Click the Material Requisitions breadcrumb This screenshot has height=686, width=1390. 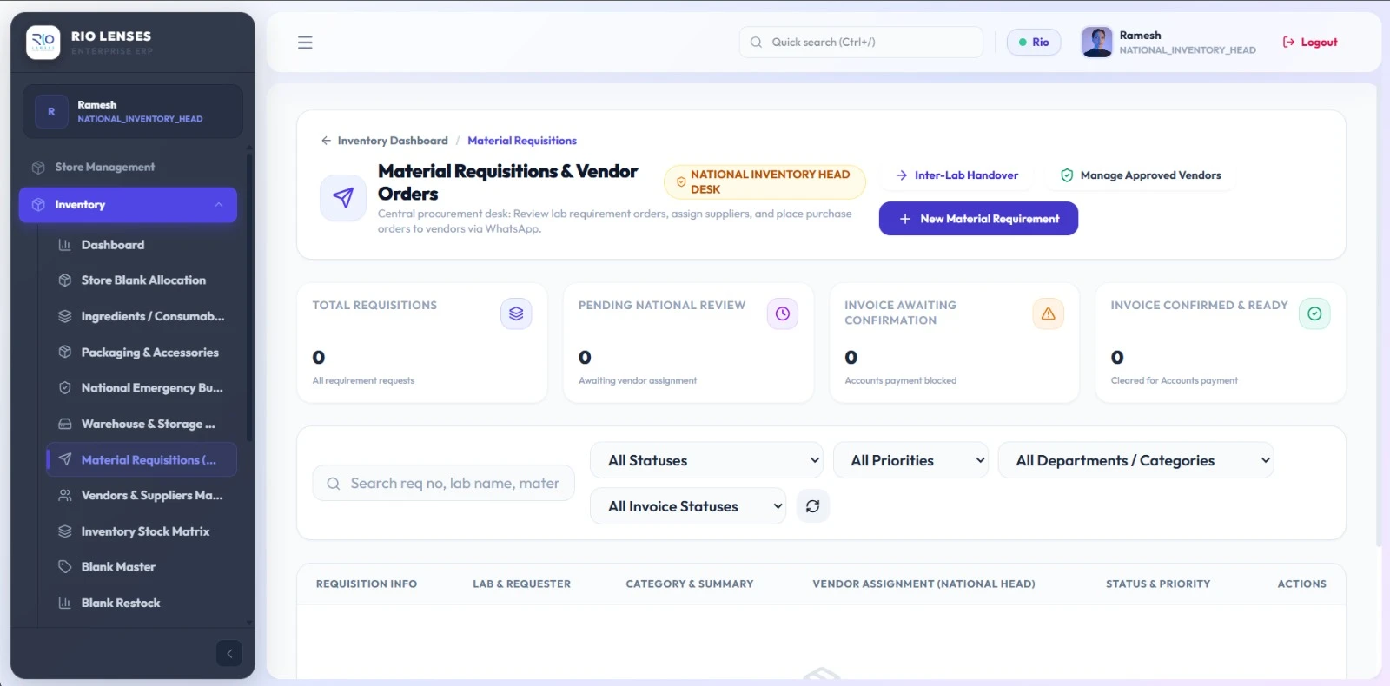(x=522, y=141)
